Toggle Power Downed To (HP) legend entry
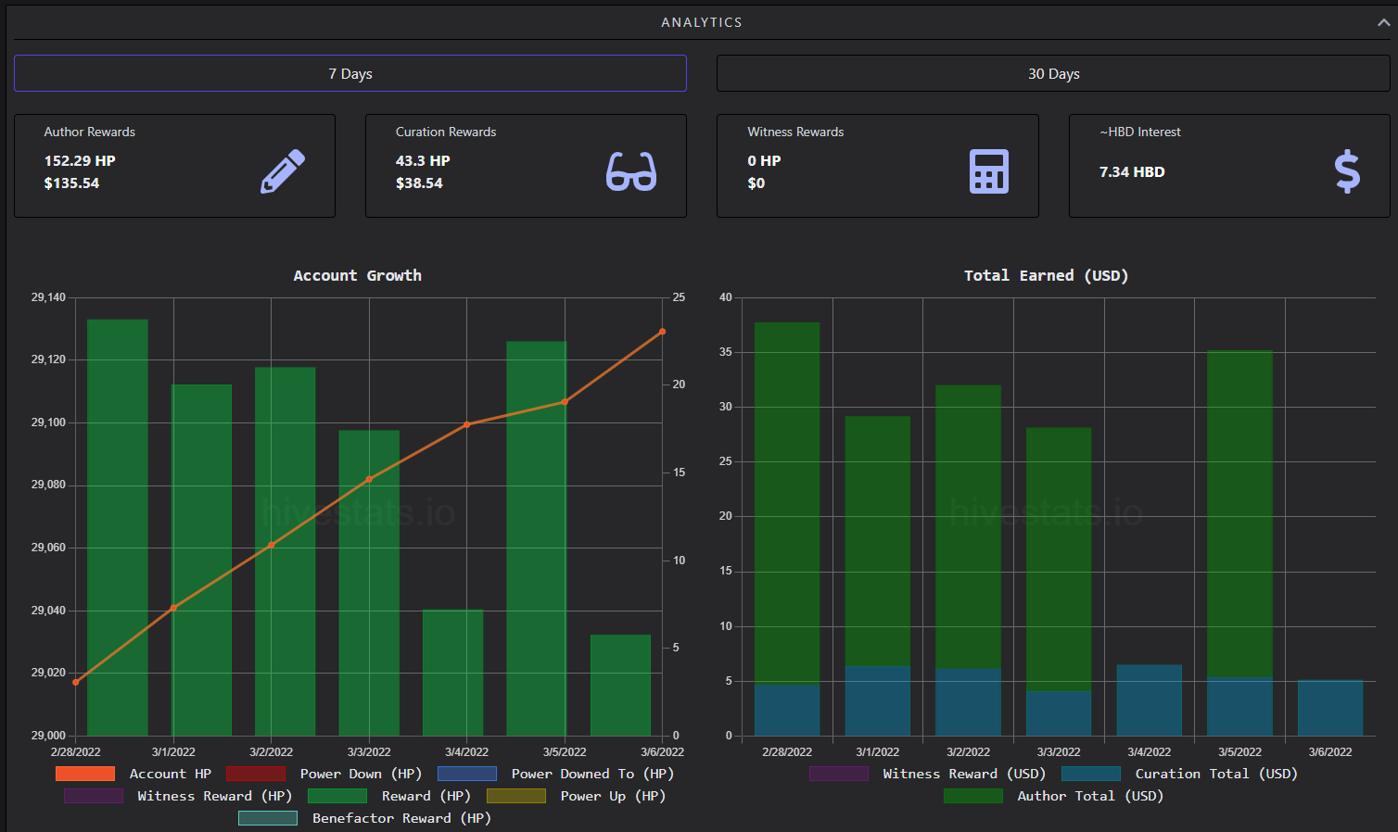 [x=556, y=774]
